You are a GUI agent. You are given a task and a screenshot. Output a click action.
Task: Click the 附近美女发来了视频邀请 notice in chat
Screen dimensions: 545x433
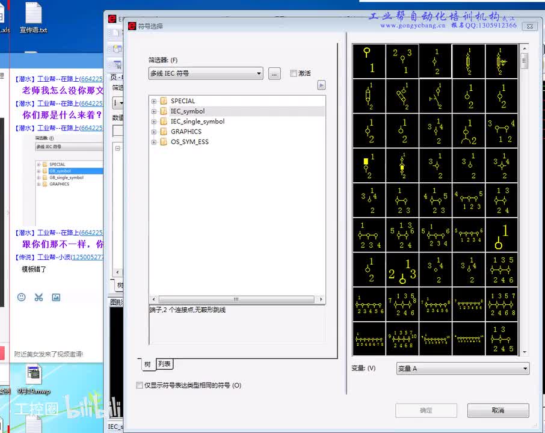(49, 354)
